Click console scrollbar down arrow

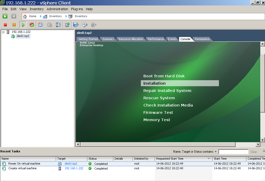(262, 140)
